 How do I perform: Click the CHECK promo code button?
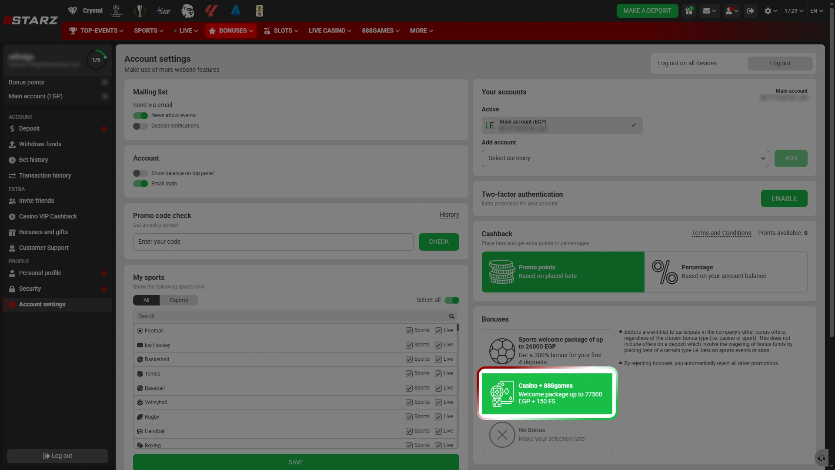click(x=439, y=242)
